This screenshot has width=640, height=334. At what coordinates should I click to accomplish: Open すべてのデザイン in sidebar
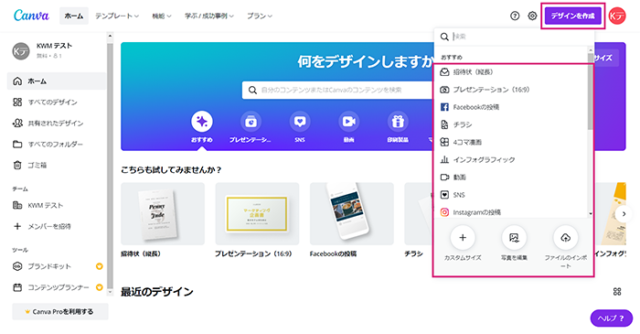[57, 102]
